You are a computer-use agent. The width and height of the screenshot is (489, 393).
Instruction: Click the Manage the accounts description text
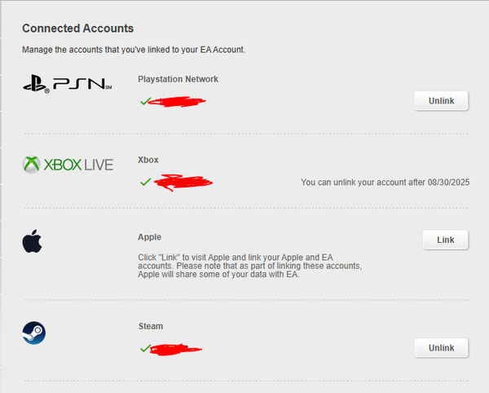tap(134, 50)
